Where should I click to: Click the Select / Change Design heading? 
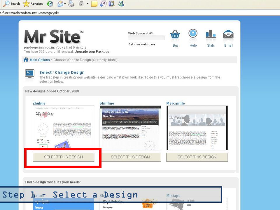tap(62, 73)
